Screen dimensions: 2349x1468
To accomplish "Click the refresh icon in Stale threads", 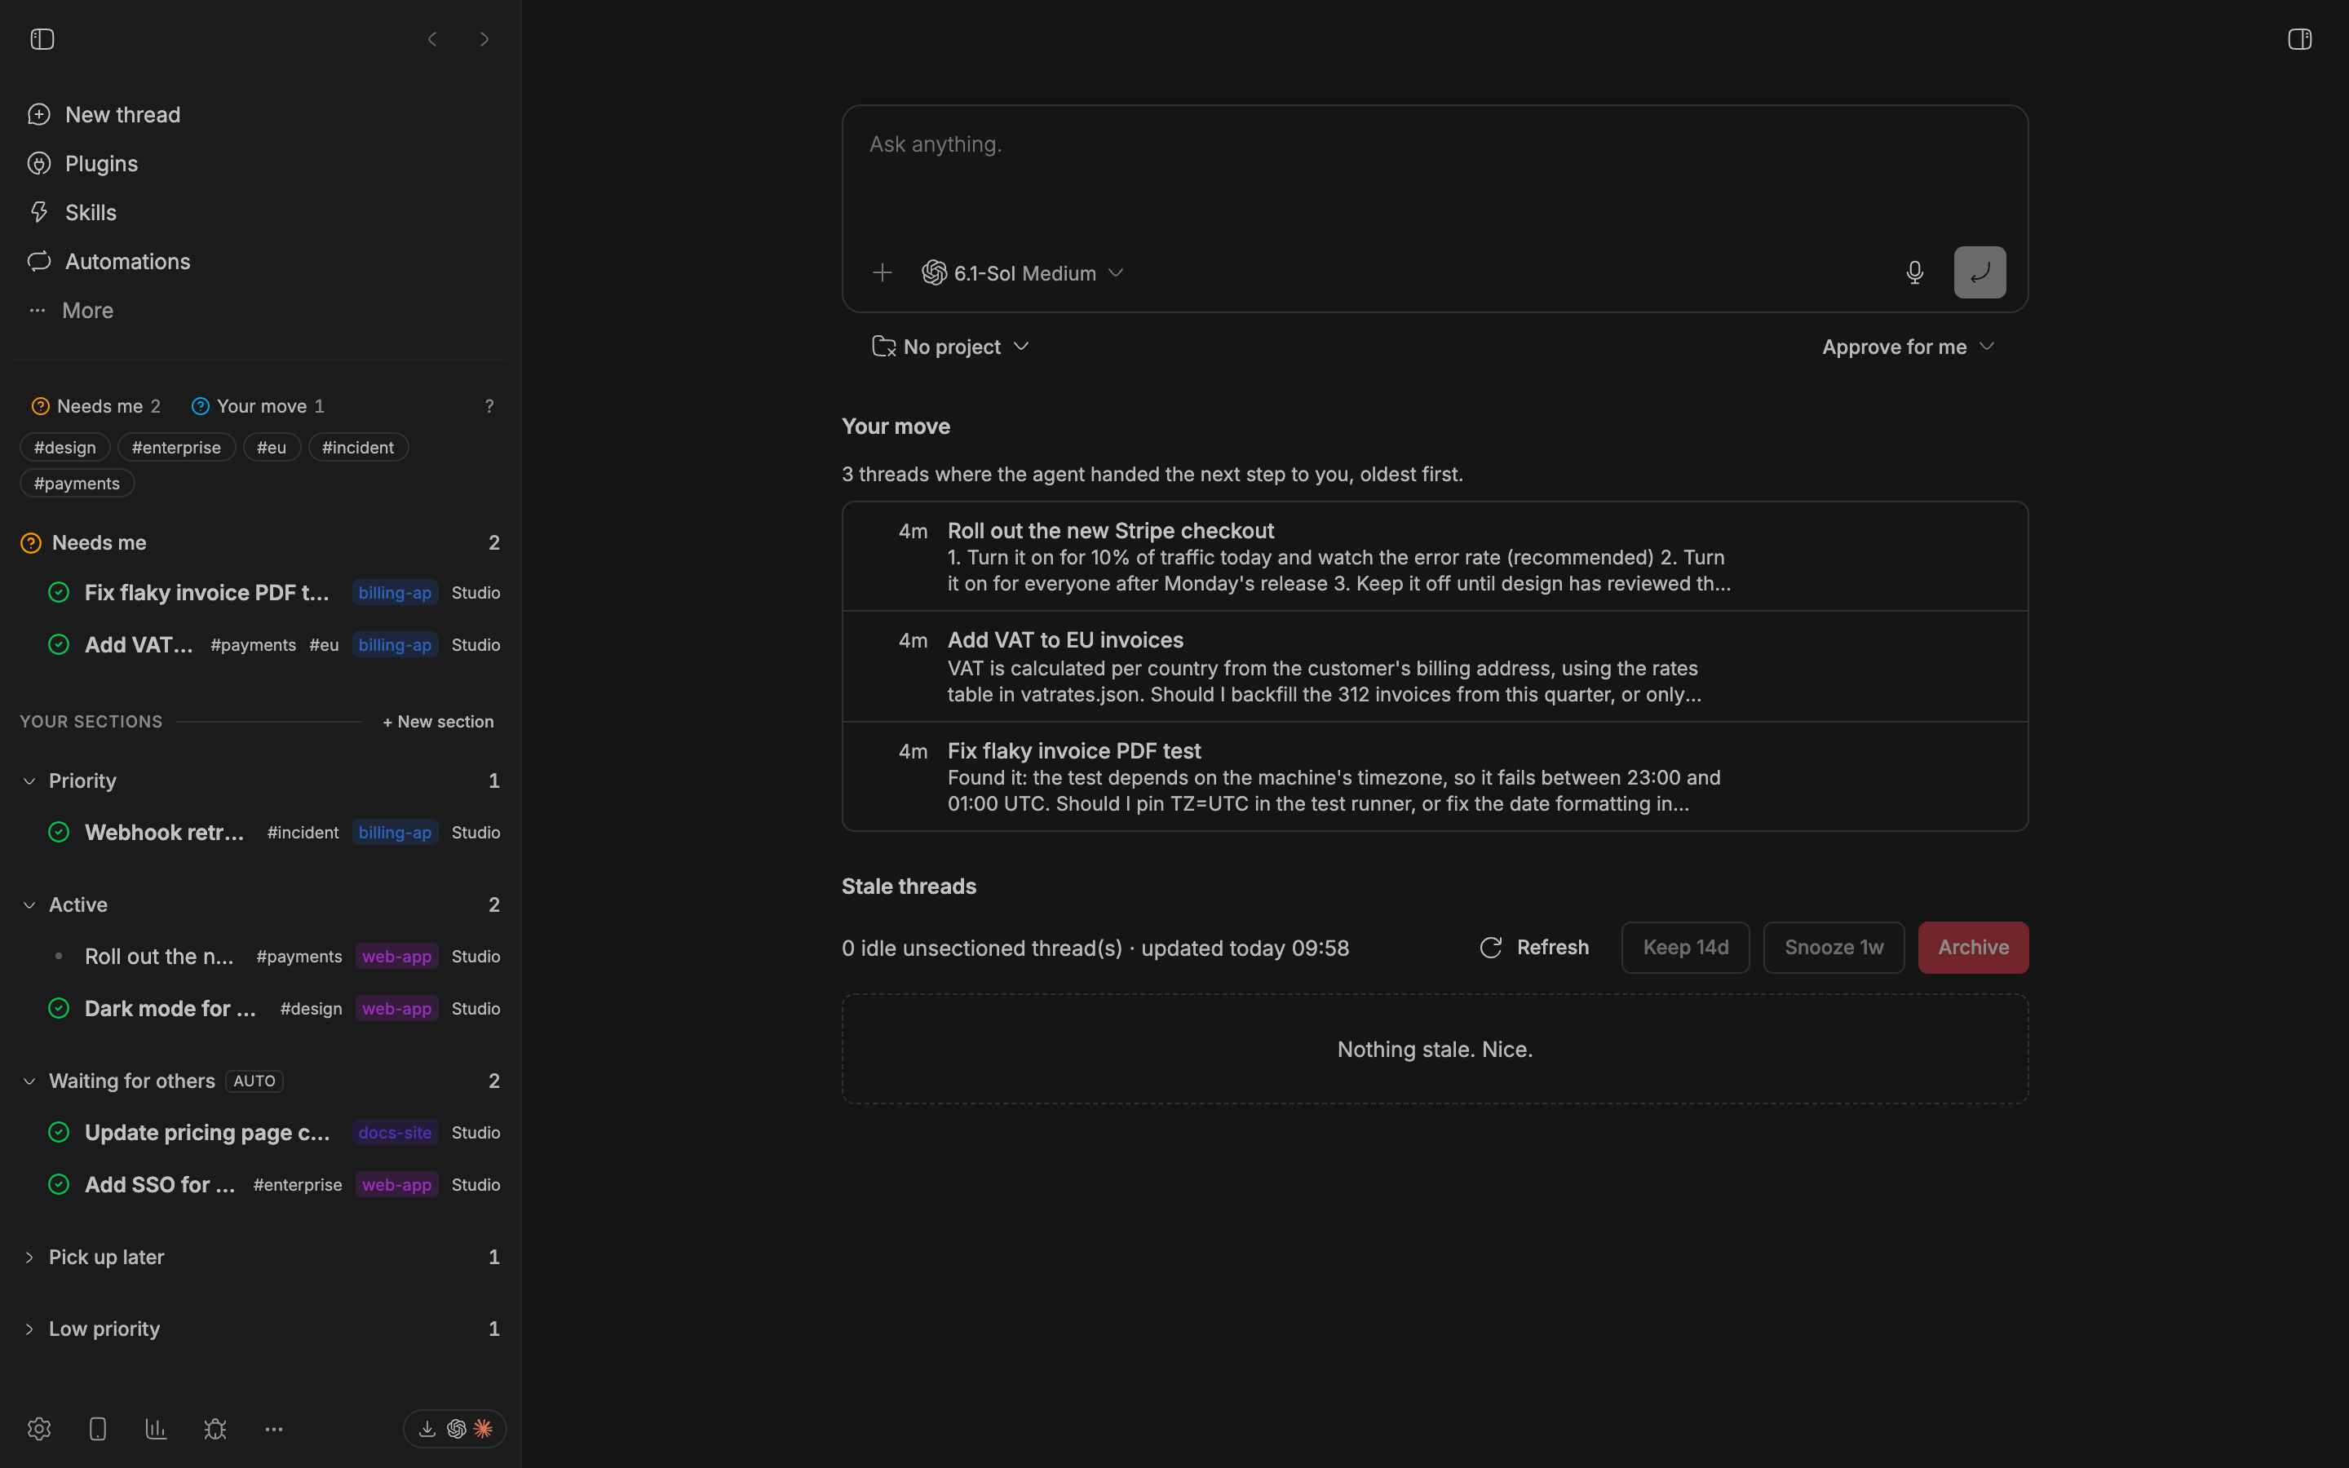I will pyautogui.click(x=1491, y=948).
